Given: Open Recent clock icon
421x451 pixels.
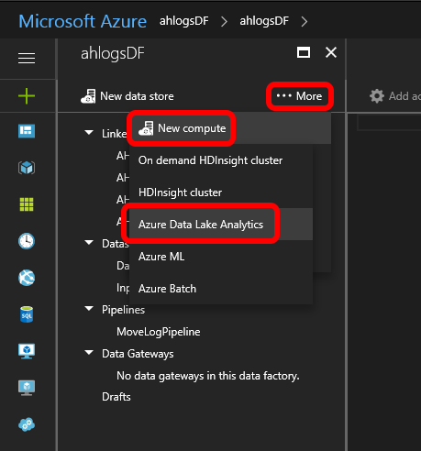Looking at the screenshot, I should (27, 241).
